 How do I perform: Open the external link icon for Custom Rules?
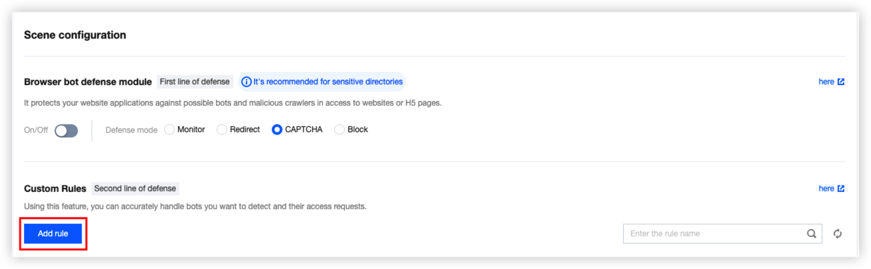coord(841,189)
